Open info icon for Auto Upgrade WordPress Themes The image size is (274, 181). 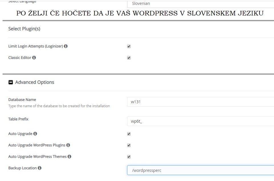click(69, 156)
